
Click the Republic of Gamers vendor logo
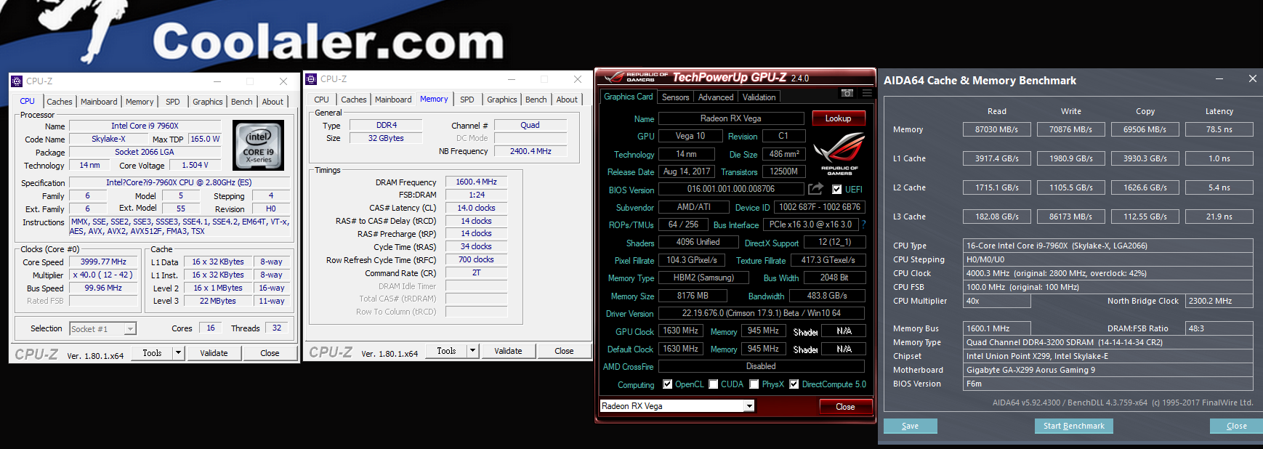click(x=839, y=153)
